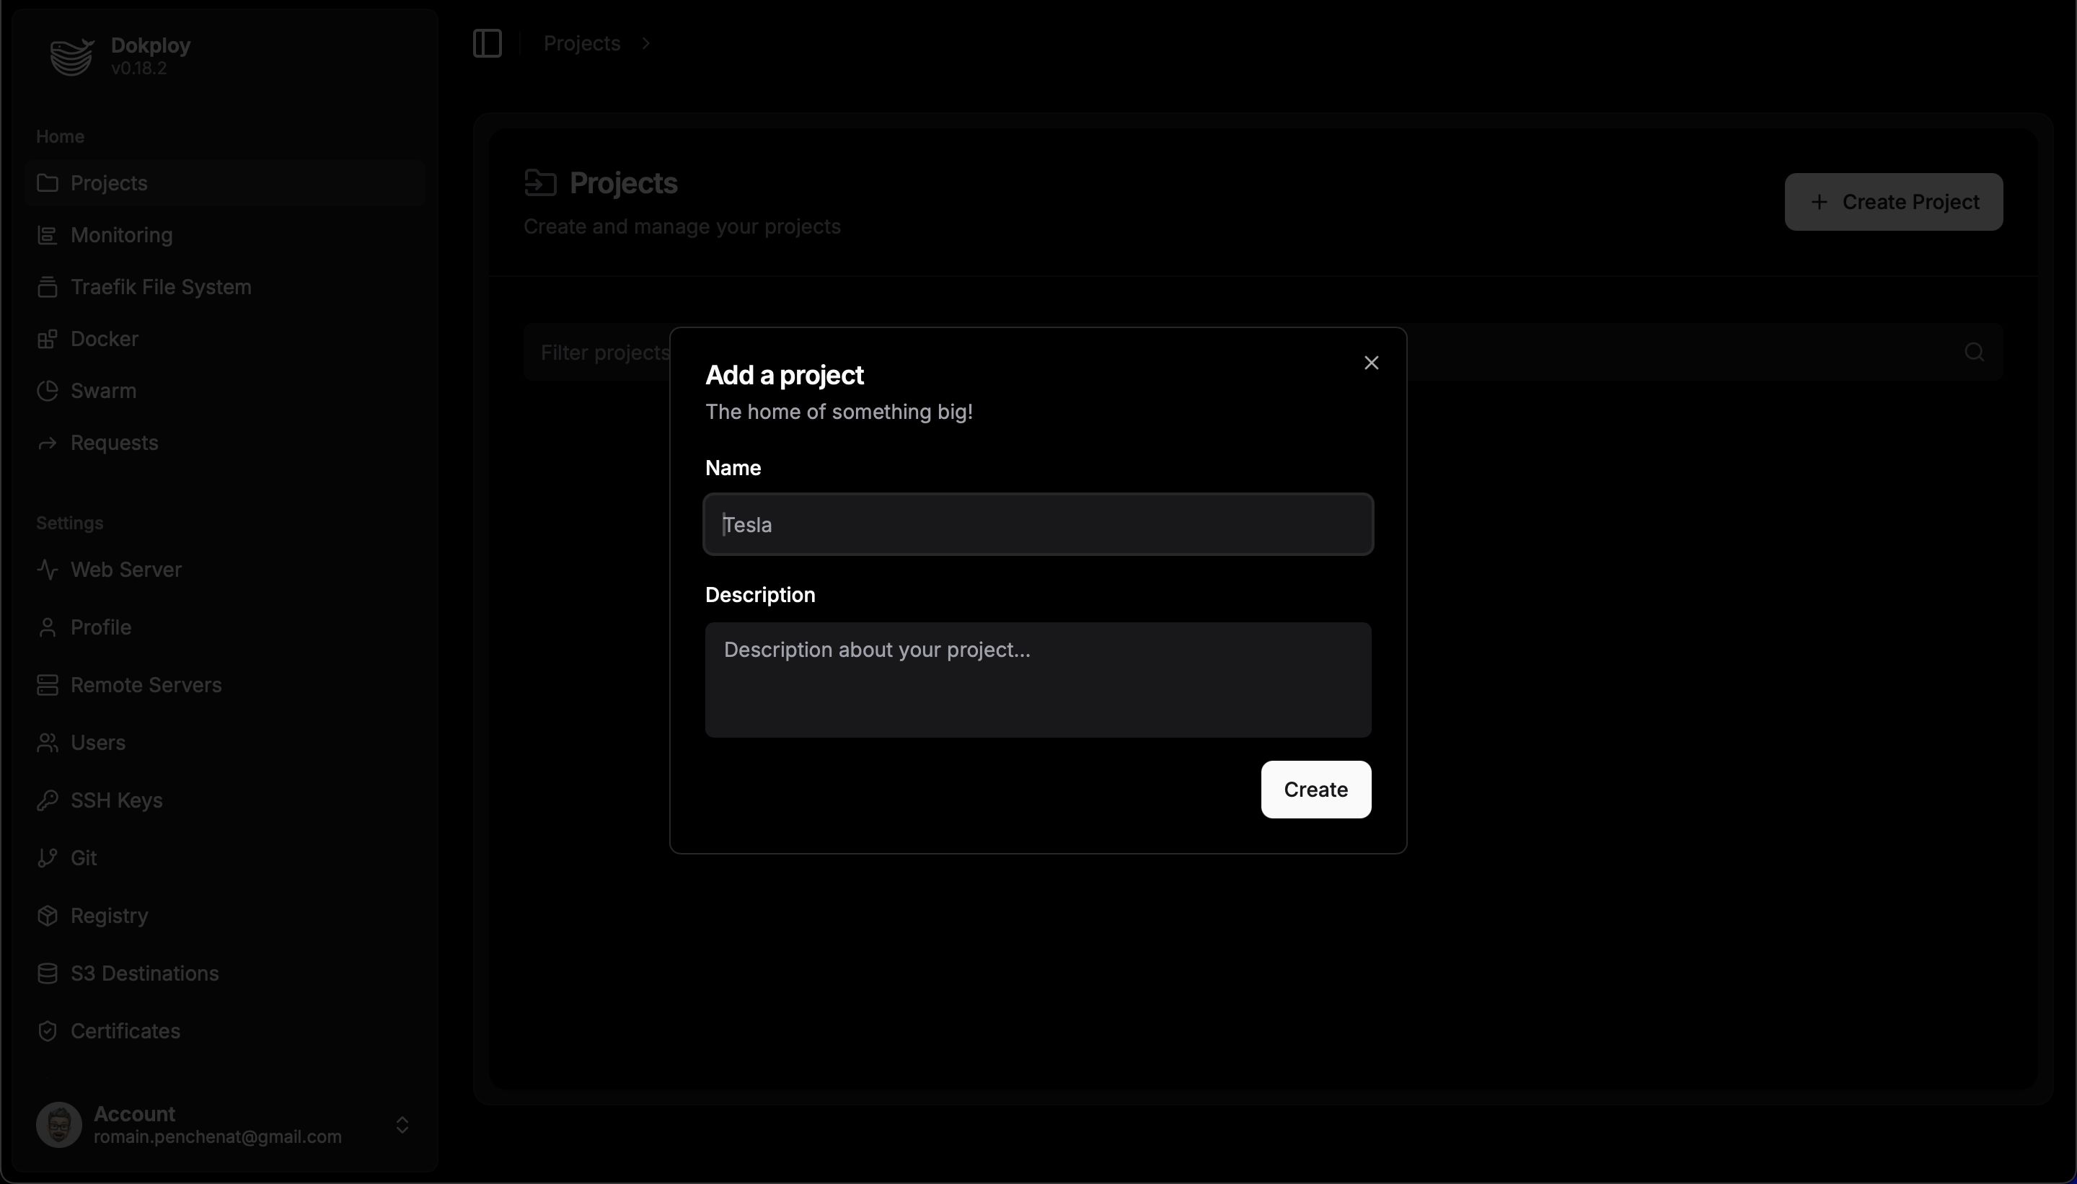
Task: Click the Create Project button
Action: tap(1893, 201)
